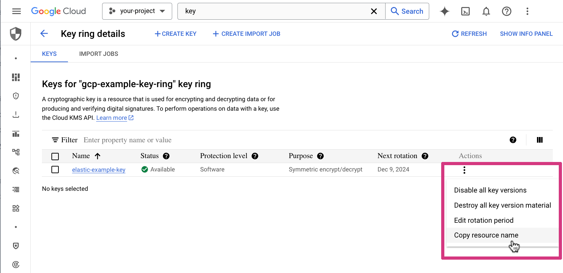Show Status column help tooltip
563x273 pixels.
166,156
